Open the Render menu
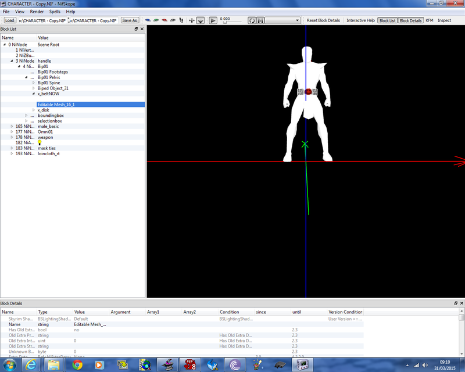The image size is (465, 372). tap(37, 12)
